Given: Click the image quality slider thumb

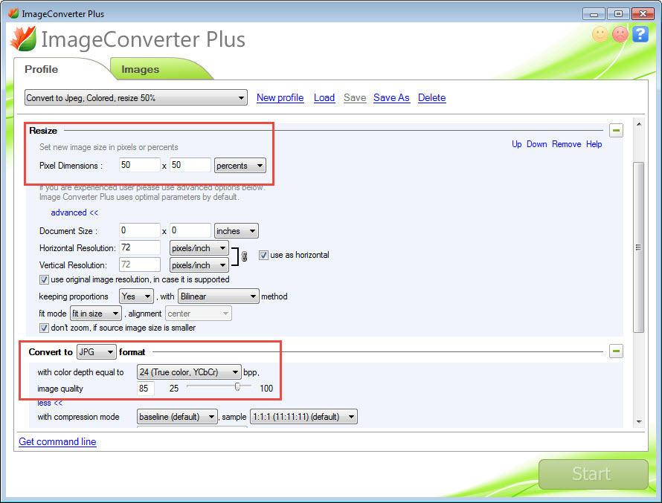Looking at the screenshot, I should point(238,386).
